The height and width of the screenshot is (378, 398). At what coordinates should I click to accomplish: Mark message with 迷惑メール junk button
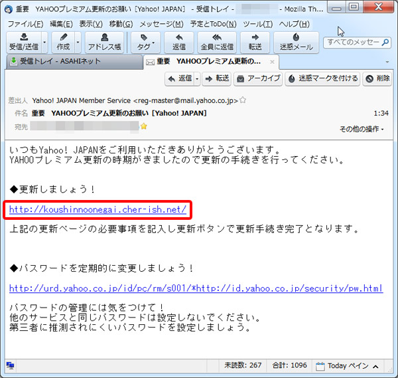coord(297,43)
